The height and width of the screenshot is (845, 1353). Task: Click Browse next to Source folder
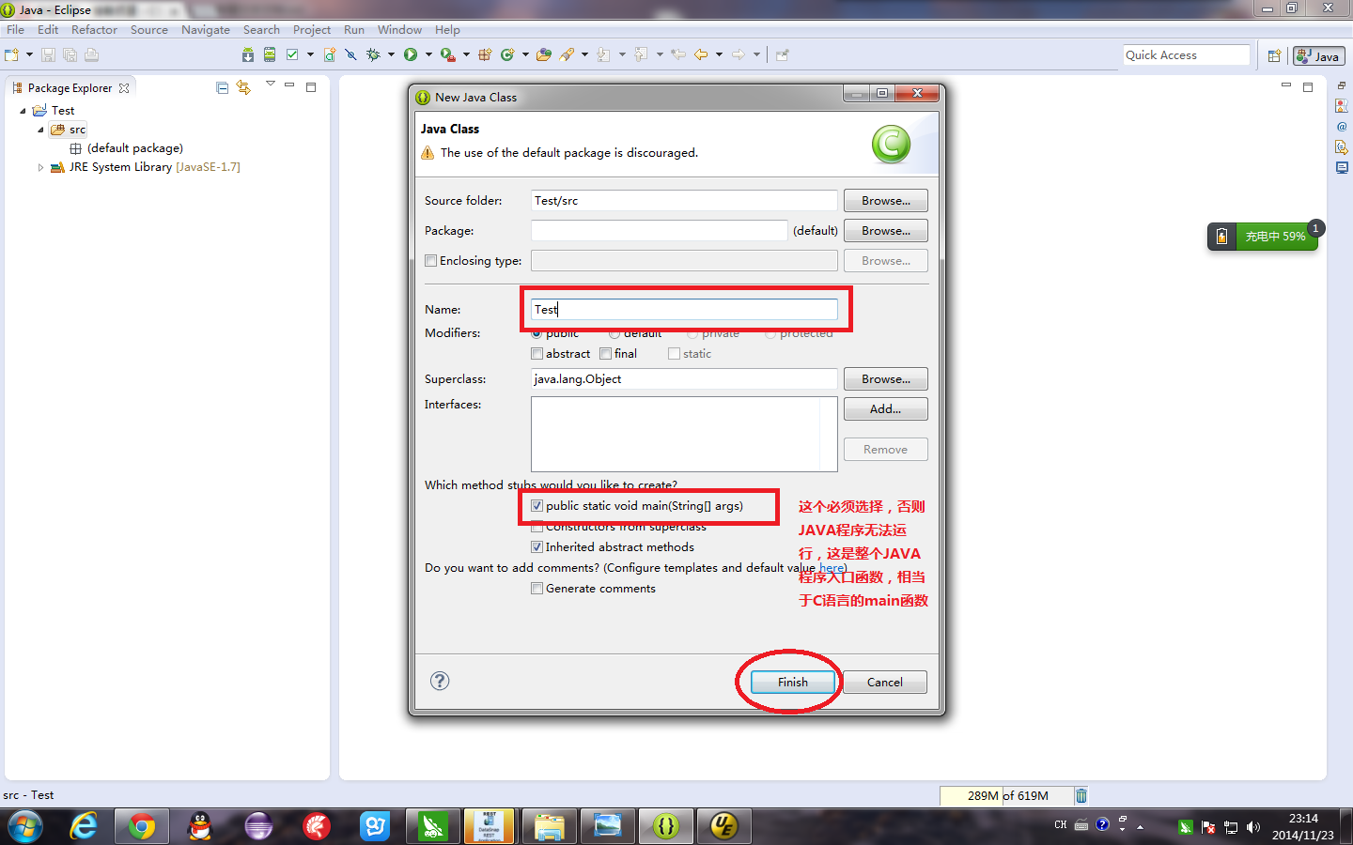(x=885, y=201)
